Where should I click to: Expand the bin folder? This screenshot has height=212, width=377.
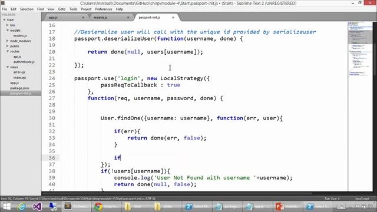pyautogui.click(x=8, y=25)
